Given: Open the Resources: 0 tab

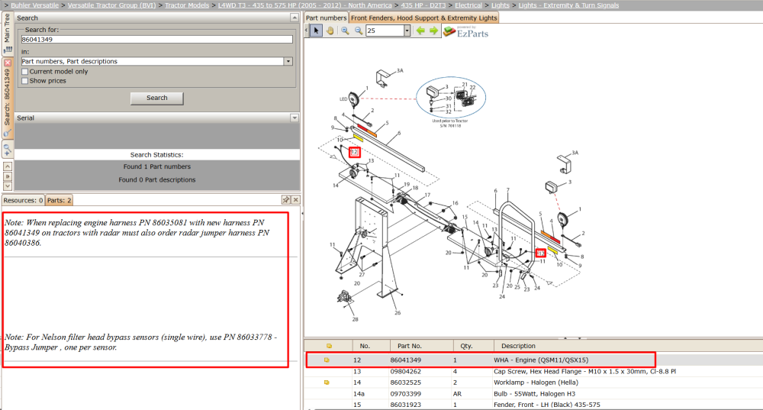Looking at the screenshot, I should 23,200.
